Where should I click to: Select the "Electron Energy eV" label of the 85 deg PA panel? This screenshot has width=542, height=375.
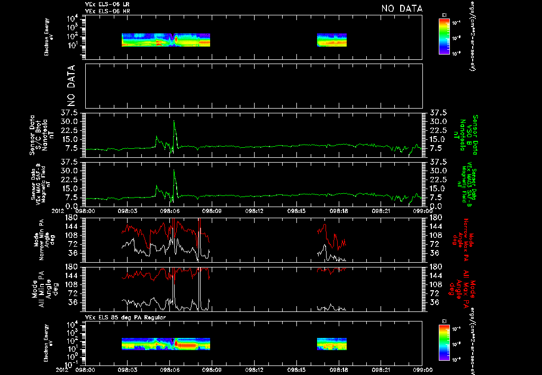tap(49, 343)
